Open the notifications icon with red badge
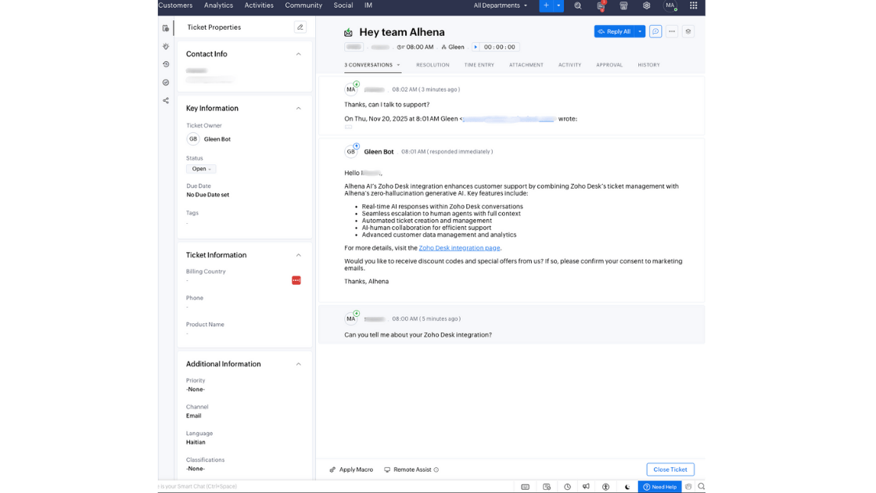This screenshot has width=876, height=493. point(601,5)
